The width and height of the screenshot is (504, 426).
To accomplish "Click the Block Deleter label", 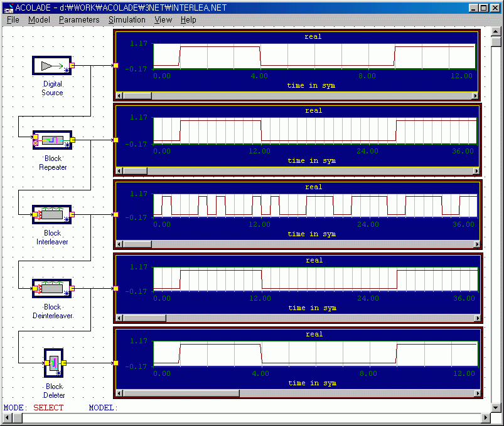I will point(54,391).
